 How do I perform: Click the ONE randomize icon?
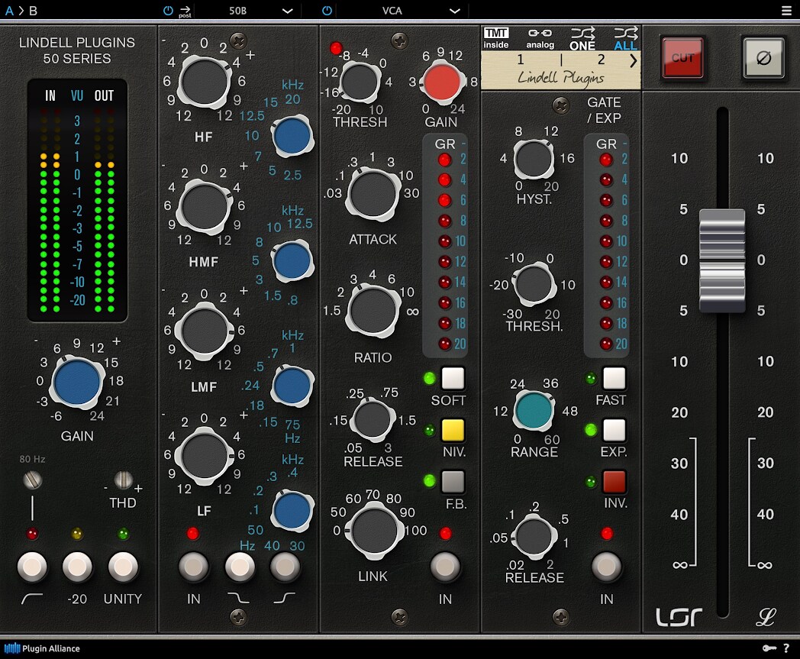pyautogui.click(x=582, y=39)
